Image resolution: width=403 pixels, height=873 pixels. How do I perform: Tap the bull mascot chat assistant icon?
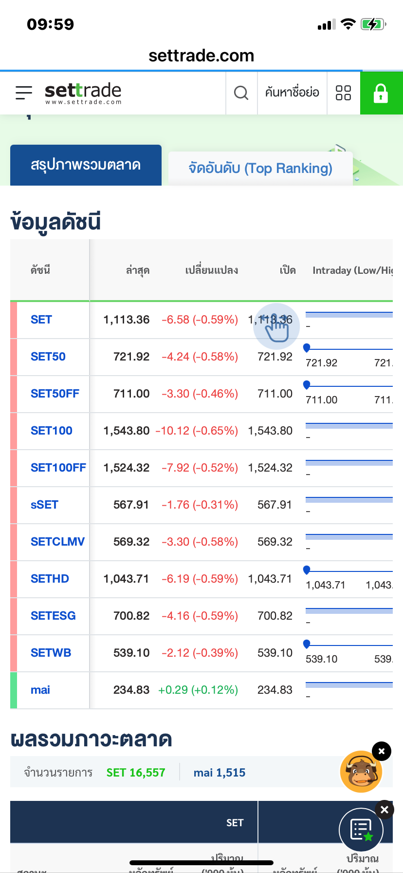[361, 772]
